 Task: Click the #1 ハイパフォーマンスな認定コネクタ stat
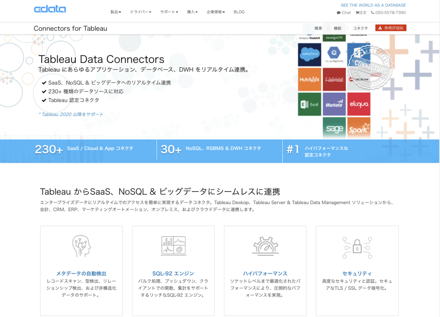point(318,151)
